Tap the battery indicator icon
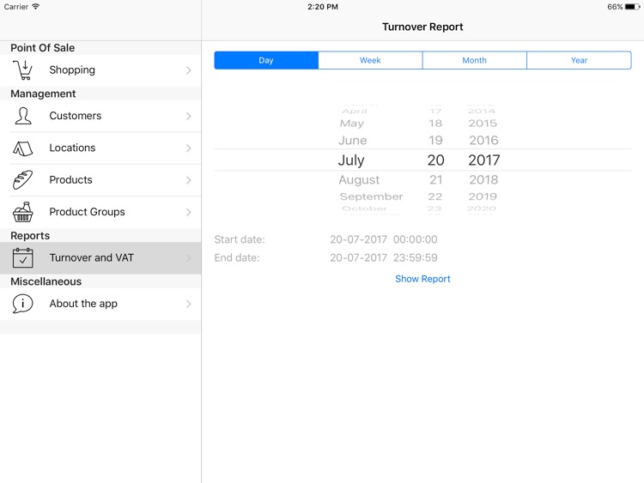The height and width of the screenshot is (483, 644). click(632, 7)
